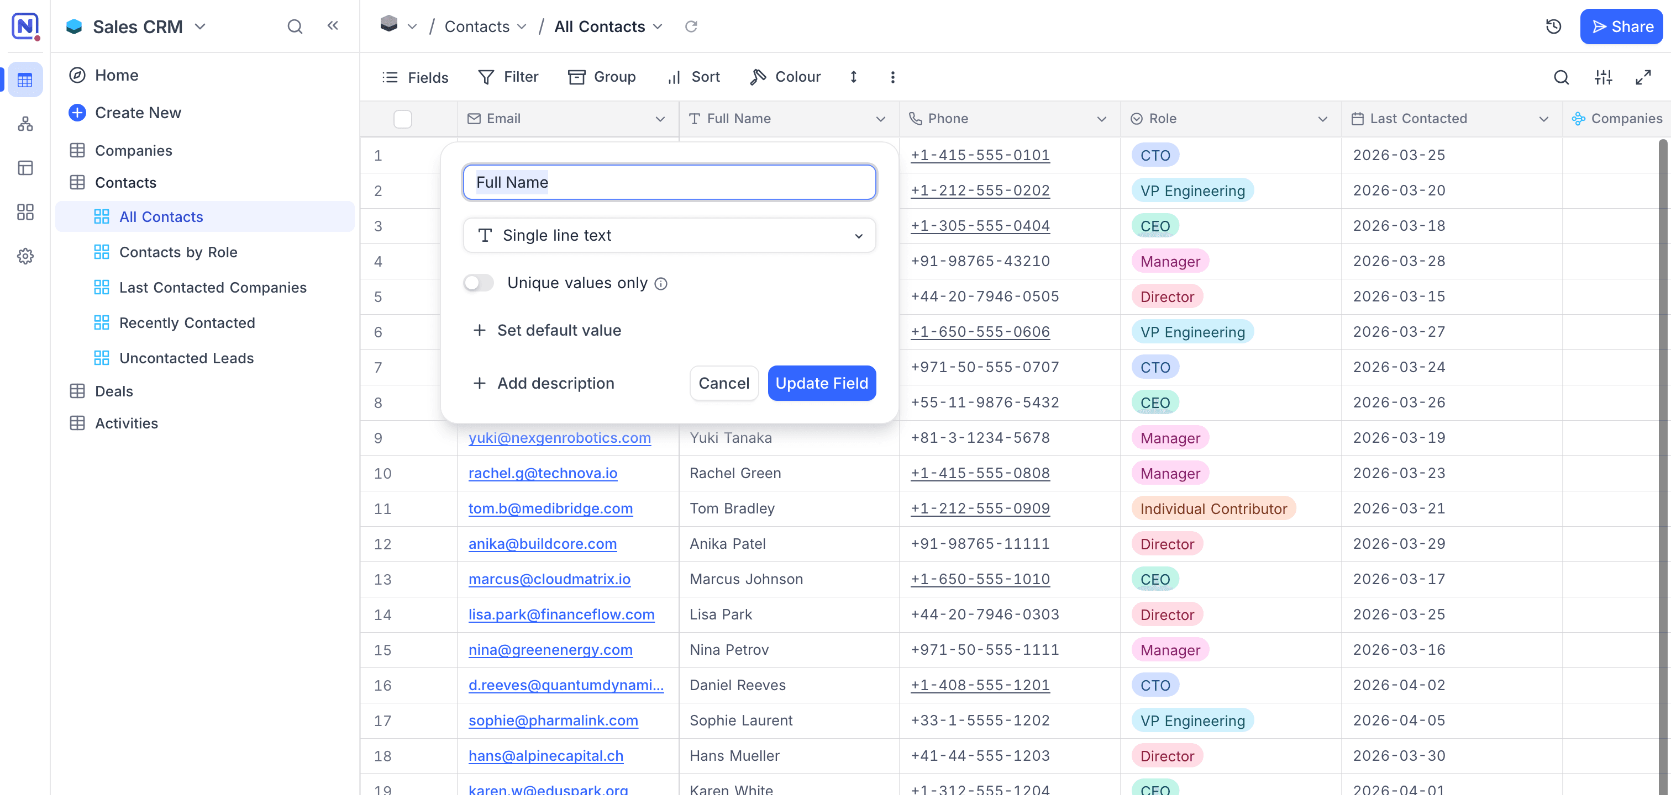Open settings gear in left rail
The width and height of the screenshot is (1671, 795).
25,256
